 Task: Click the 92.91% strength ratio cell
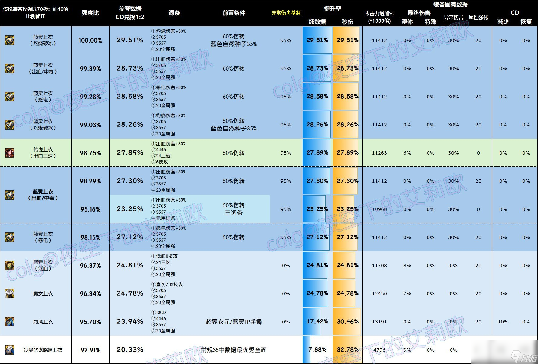[x=90, y=350]
